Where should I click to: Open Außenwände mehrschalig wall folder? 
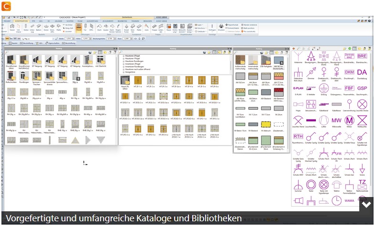point(240,62)
